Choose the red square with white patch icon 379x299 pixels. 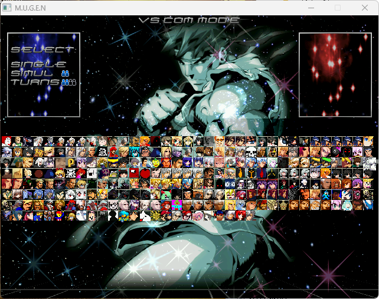(134, 173)
